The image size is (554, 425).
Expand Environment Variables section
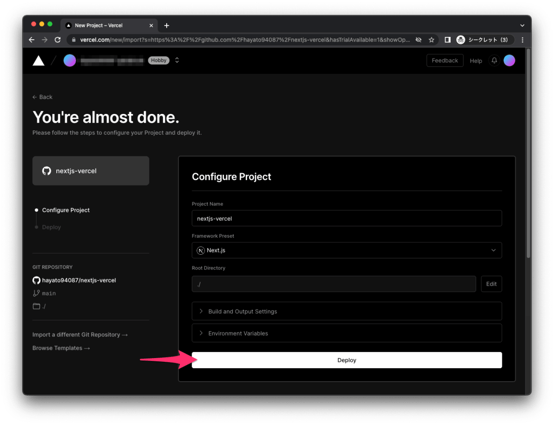pos(347,333)
